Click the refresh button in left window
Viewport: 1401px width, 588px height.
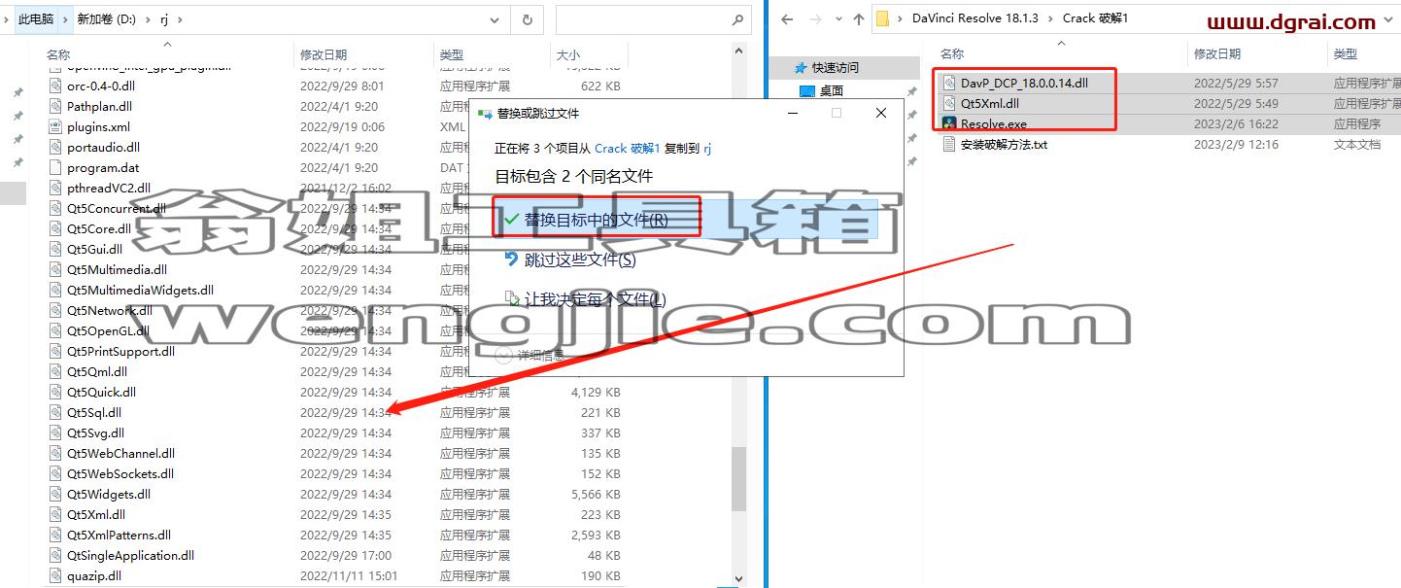(x=527, y=18)
